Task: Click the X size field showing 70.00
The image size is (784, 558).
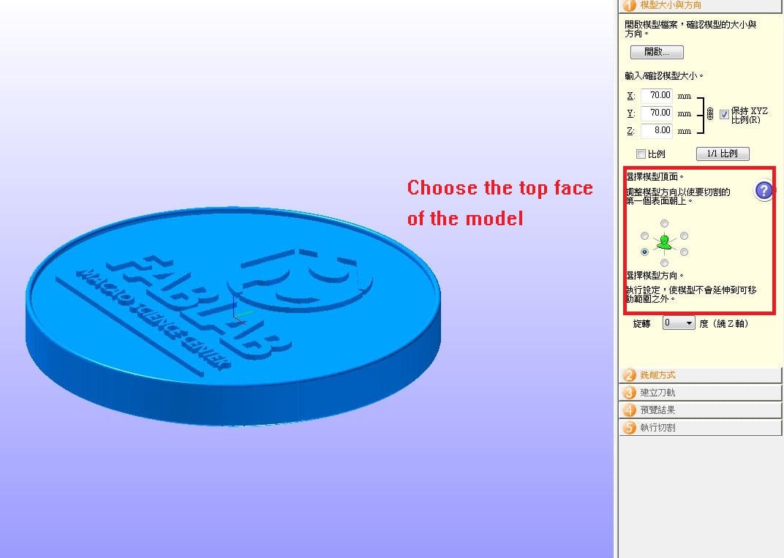Action: (657, 95)
